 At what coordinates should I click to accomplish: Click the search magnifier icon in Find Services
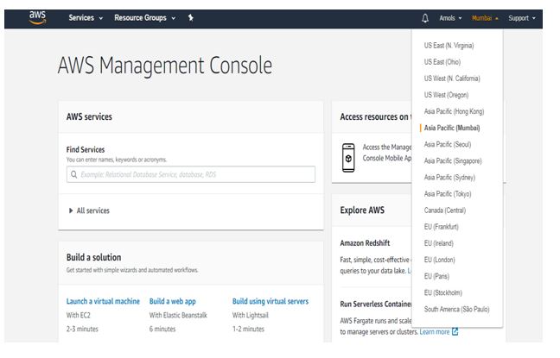tap(74, 174)
